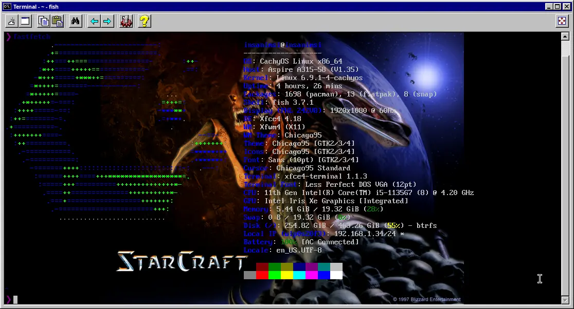Open window menu from title bar icon

click(7, 7)
